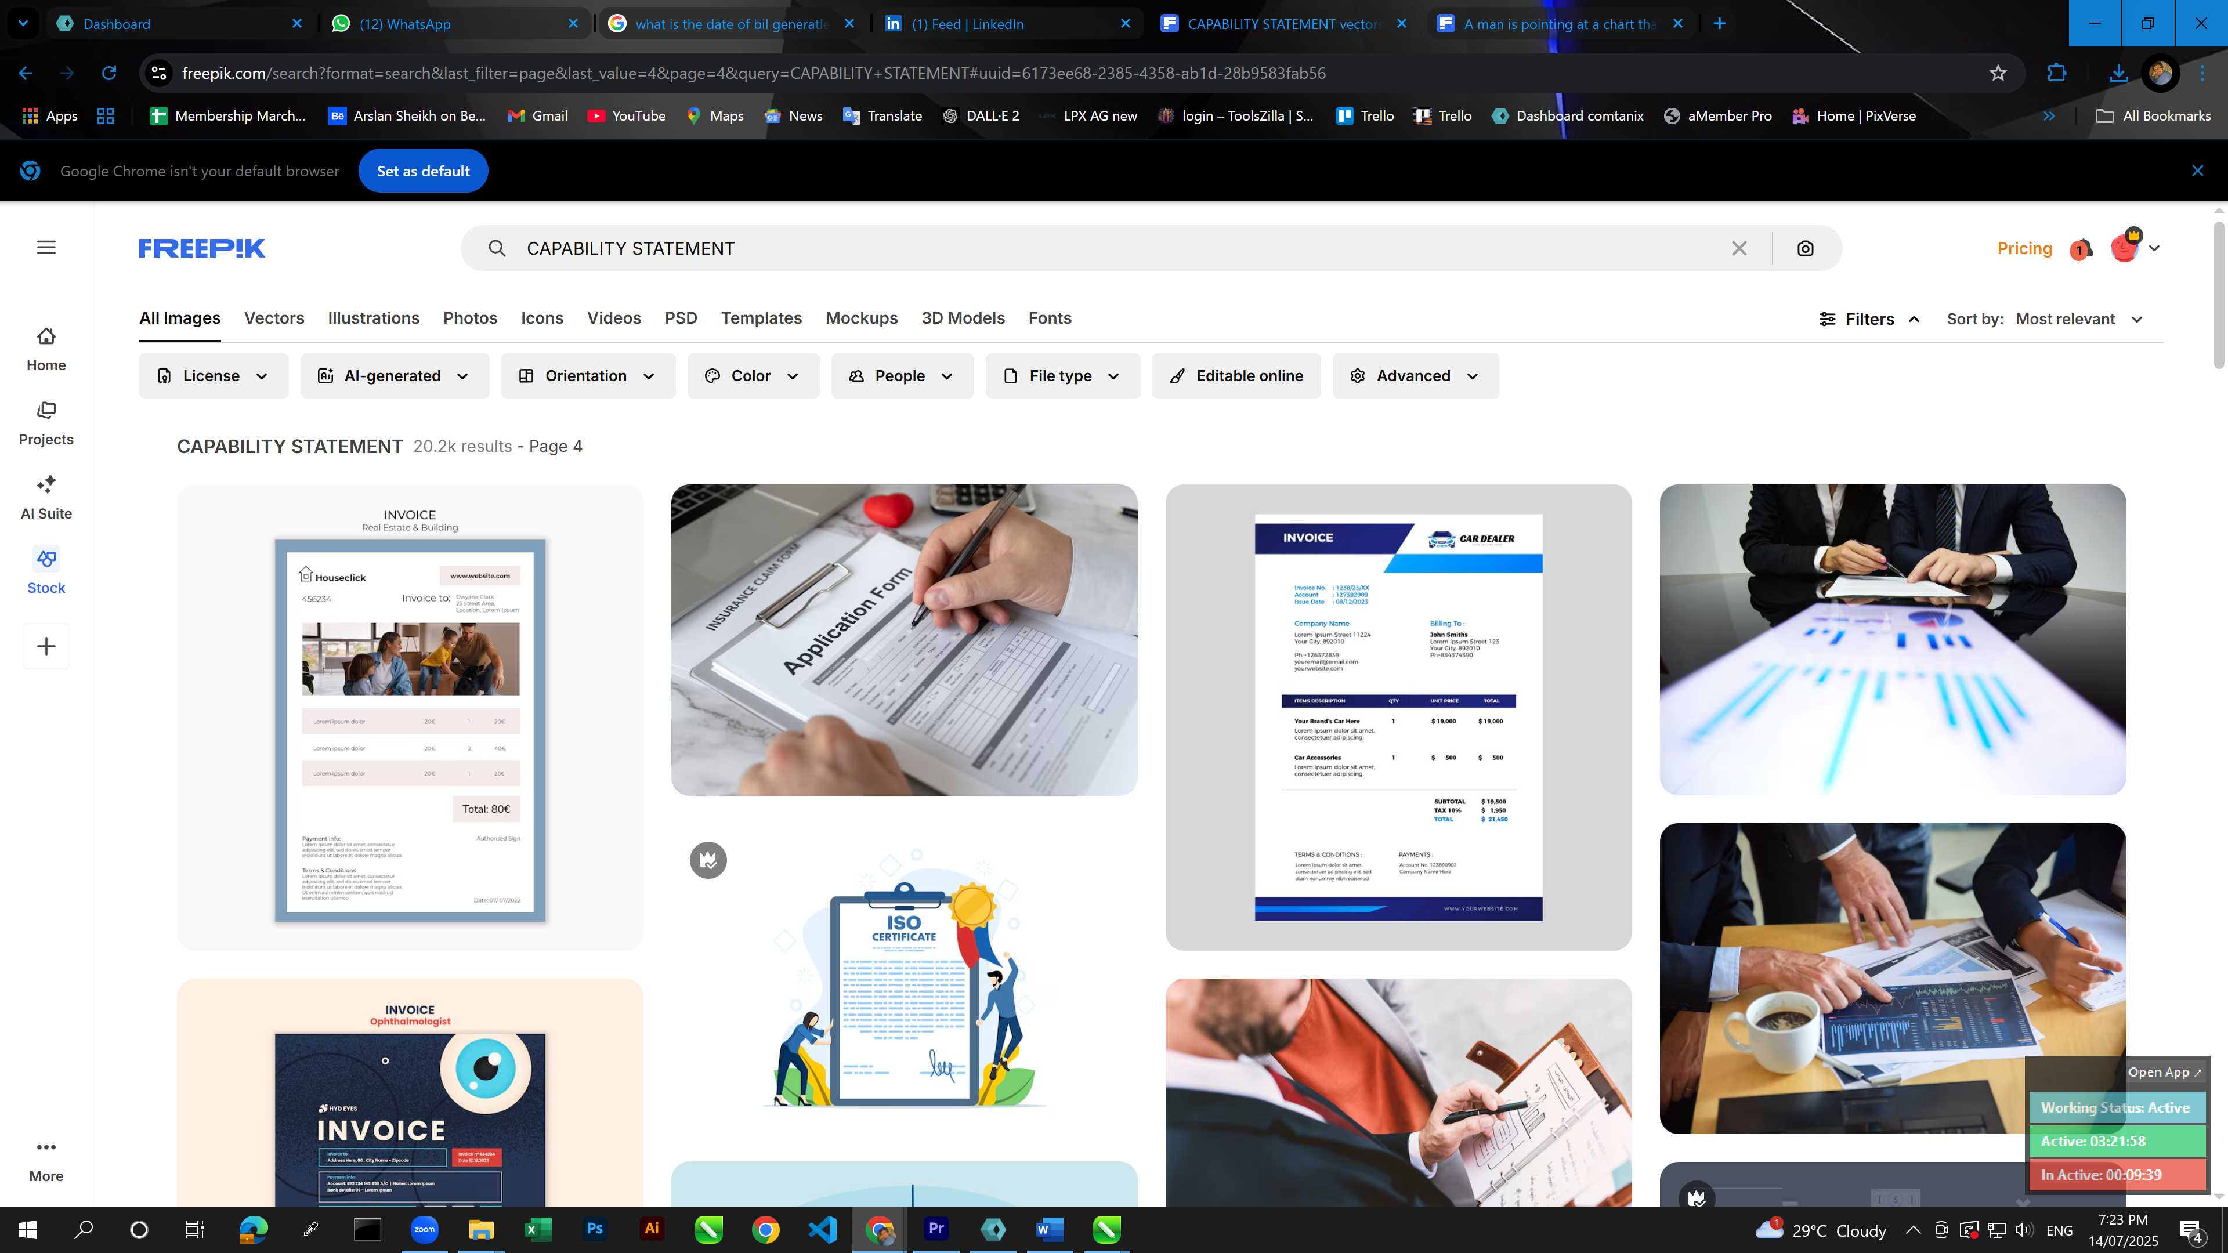Switch to the 3D Models tab

964,318
